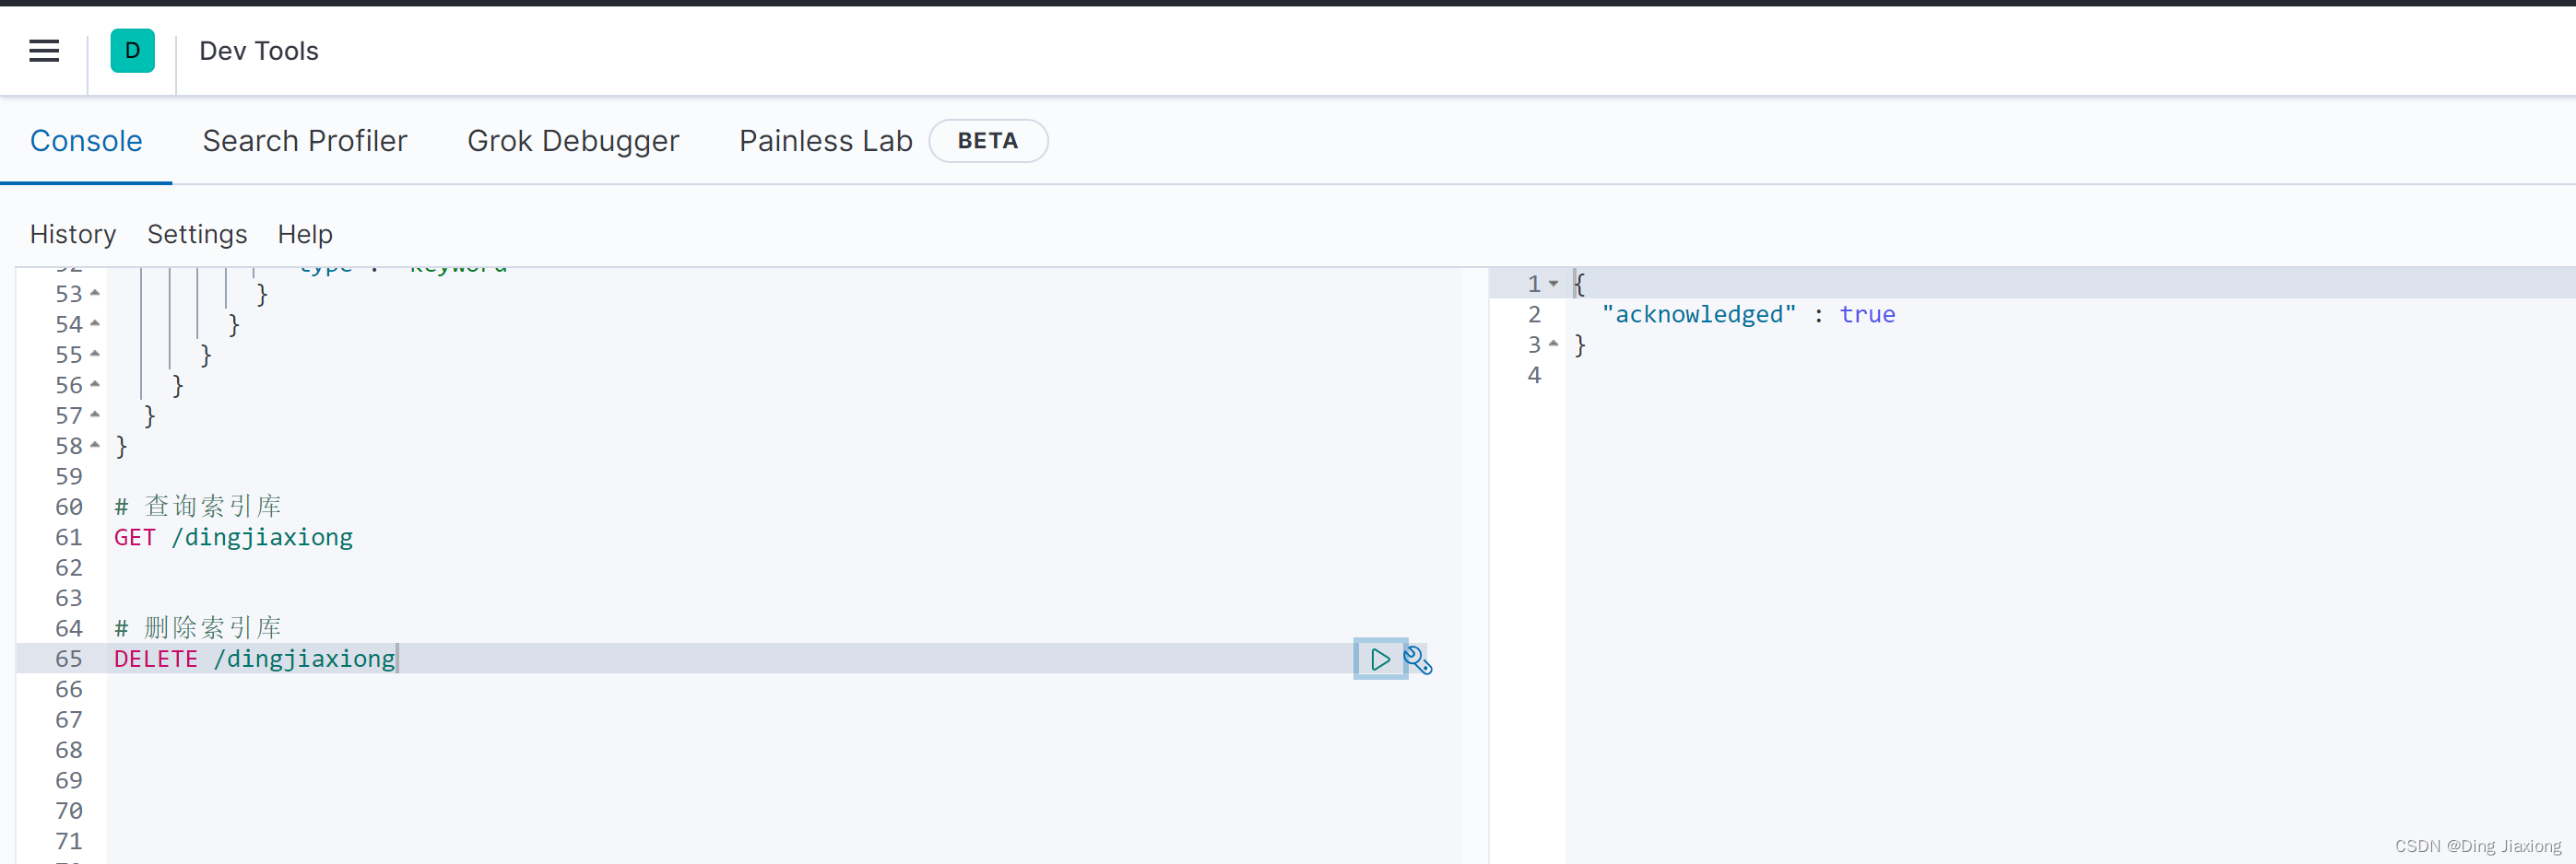Run the DELETE request with play icon

pyautogui.click(x=1379, y=660)
